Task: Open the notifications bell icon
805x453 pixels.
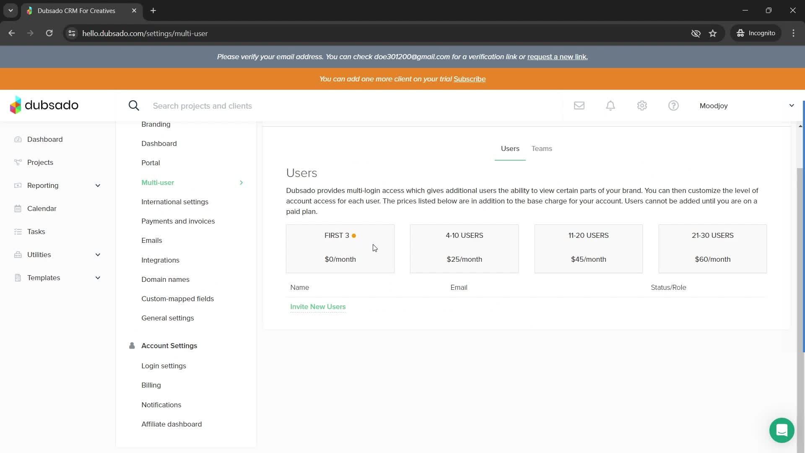Action: tap(610, 106)
